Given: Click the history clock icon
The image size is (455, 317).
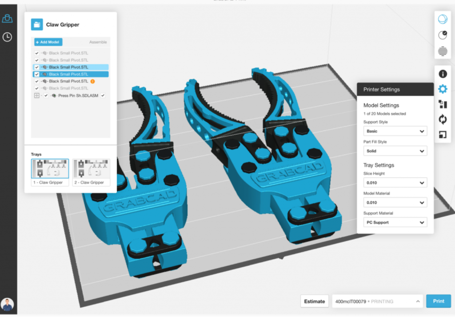Looking at the screenshot, I should click(x=7, y=37).
